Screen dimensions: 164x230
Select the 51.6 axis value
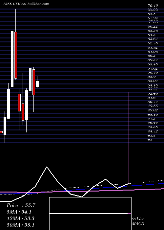[152, 98]
